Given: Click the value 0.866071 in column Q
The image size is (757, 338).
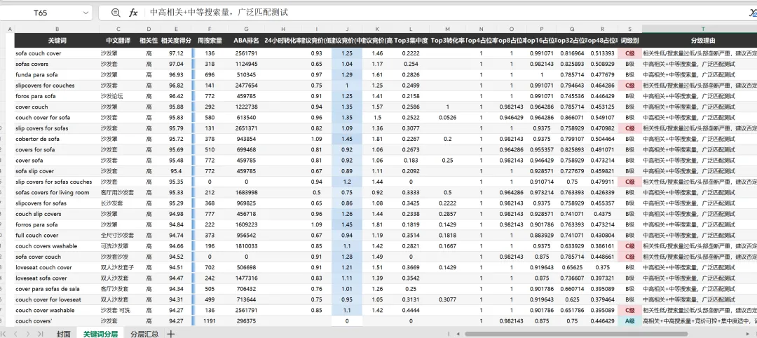Looking at the screenshot, I should (572, 117).
